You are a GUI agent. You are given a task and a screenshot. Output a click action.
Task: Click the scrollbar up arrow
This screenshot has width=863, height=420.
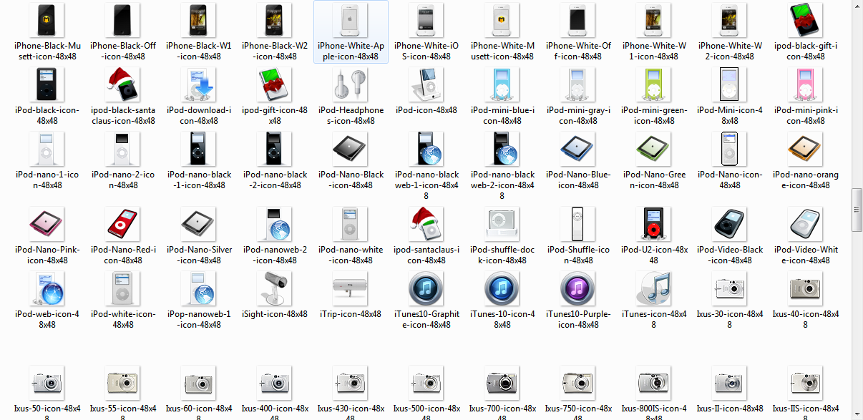857,6
